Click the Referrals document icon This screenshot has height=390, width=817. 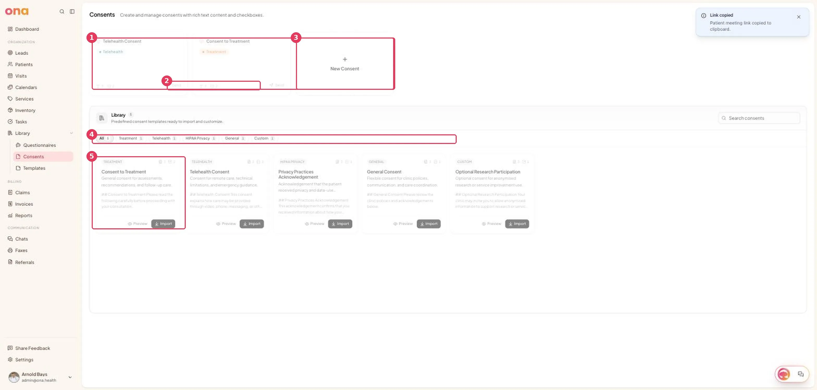[10, 262]
